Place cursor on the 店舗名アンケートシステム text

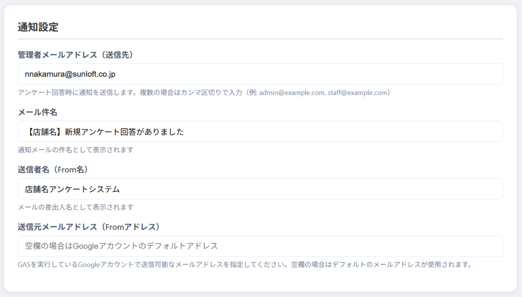tap(72, 189)
